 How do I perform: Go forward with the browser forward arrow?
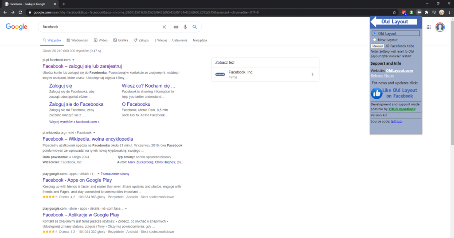[13, 12]
